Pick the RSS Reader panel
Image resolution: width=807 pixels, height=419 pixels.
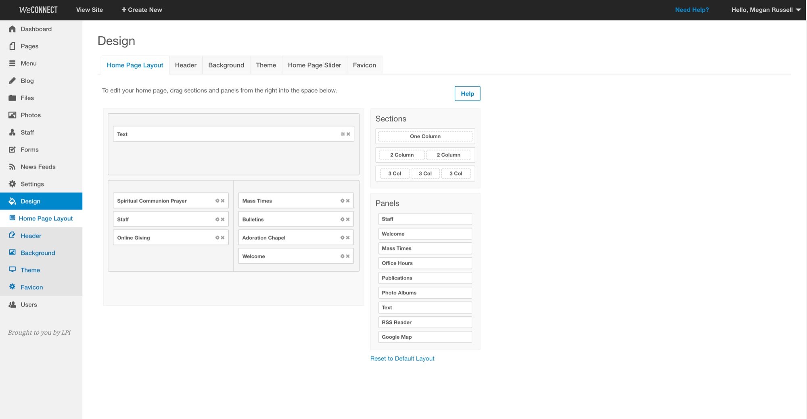point(425,322)
